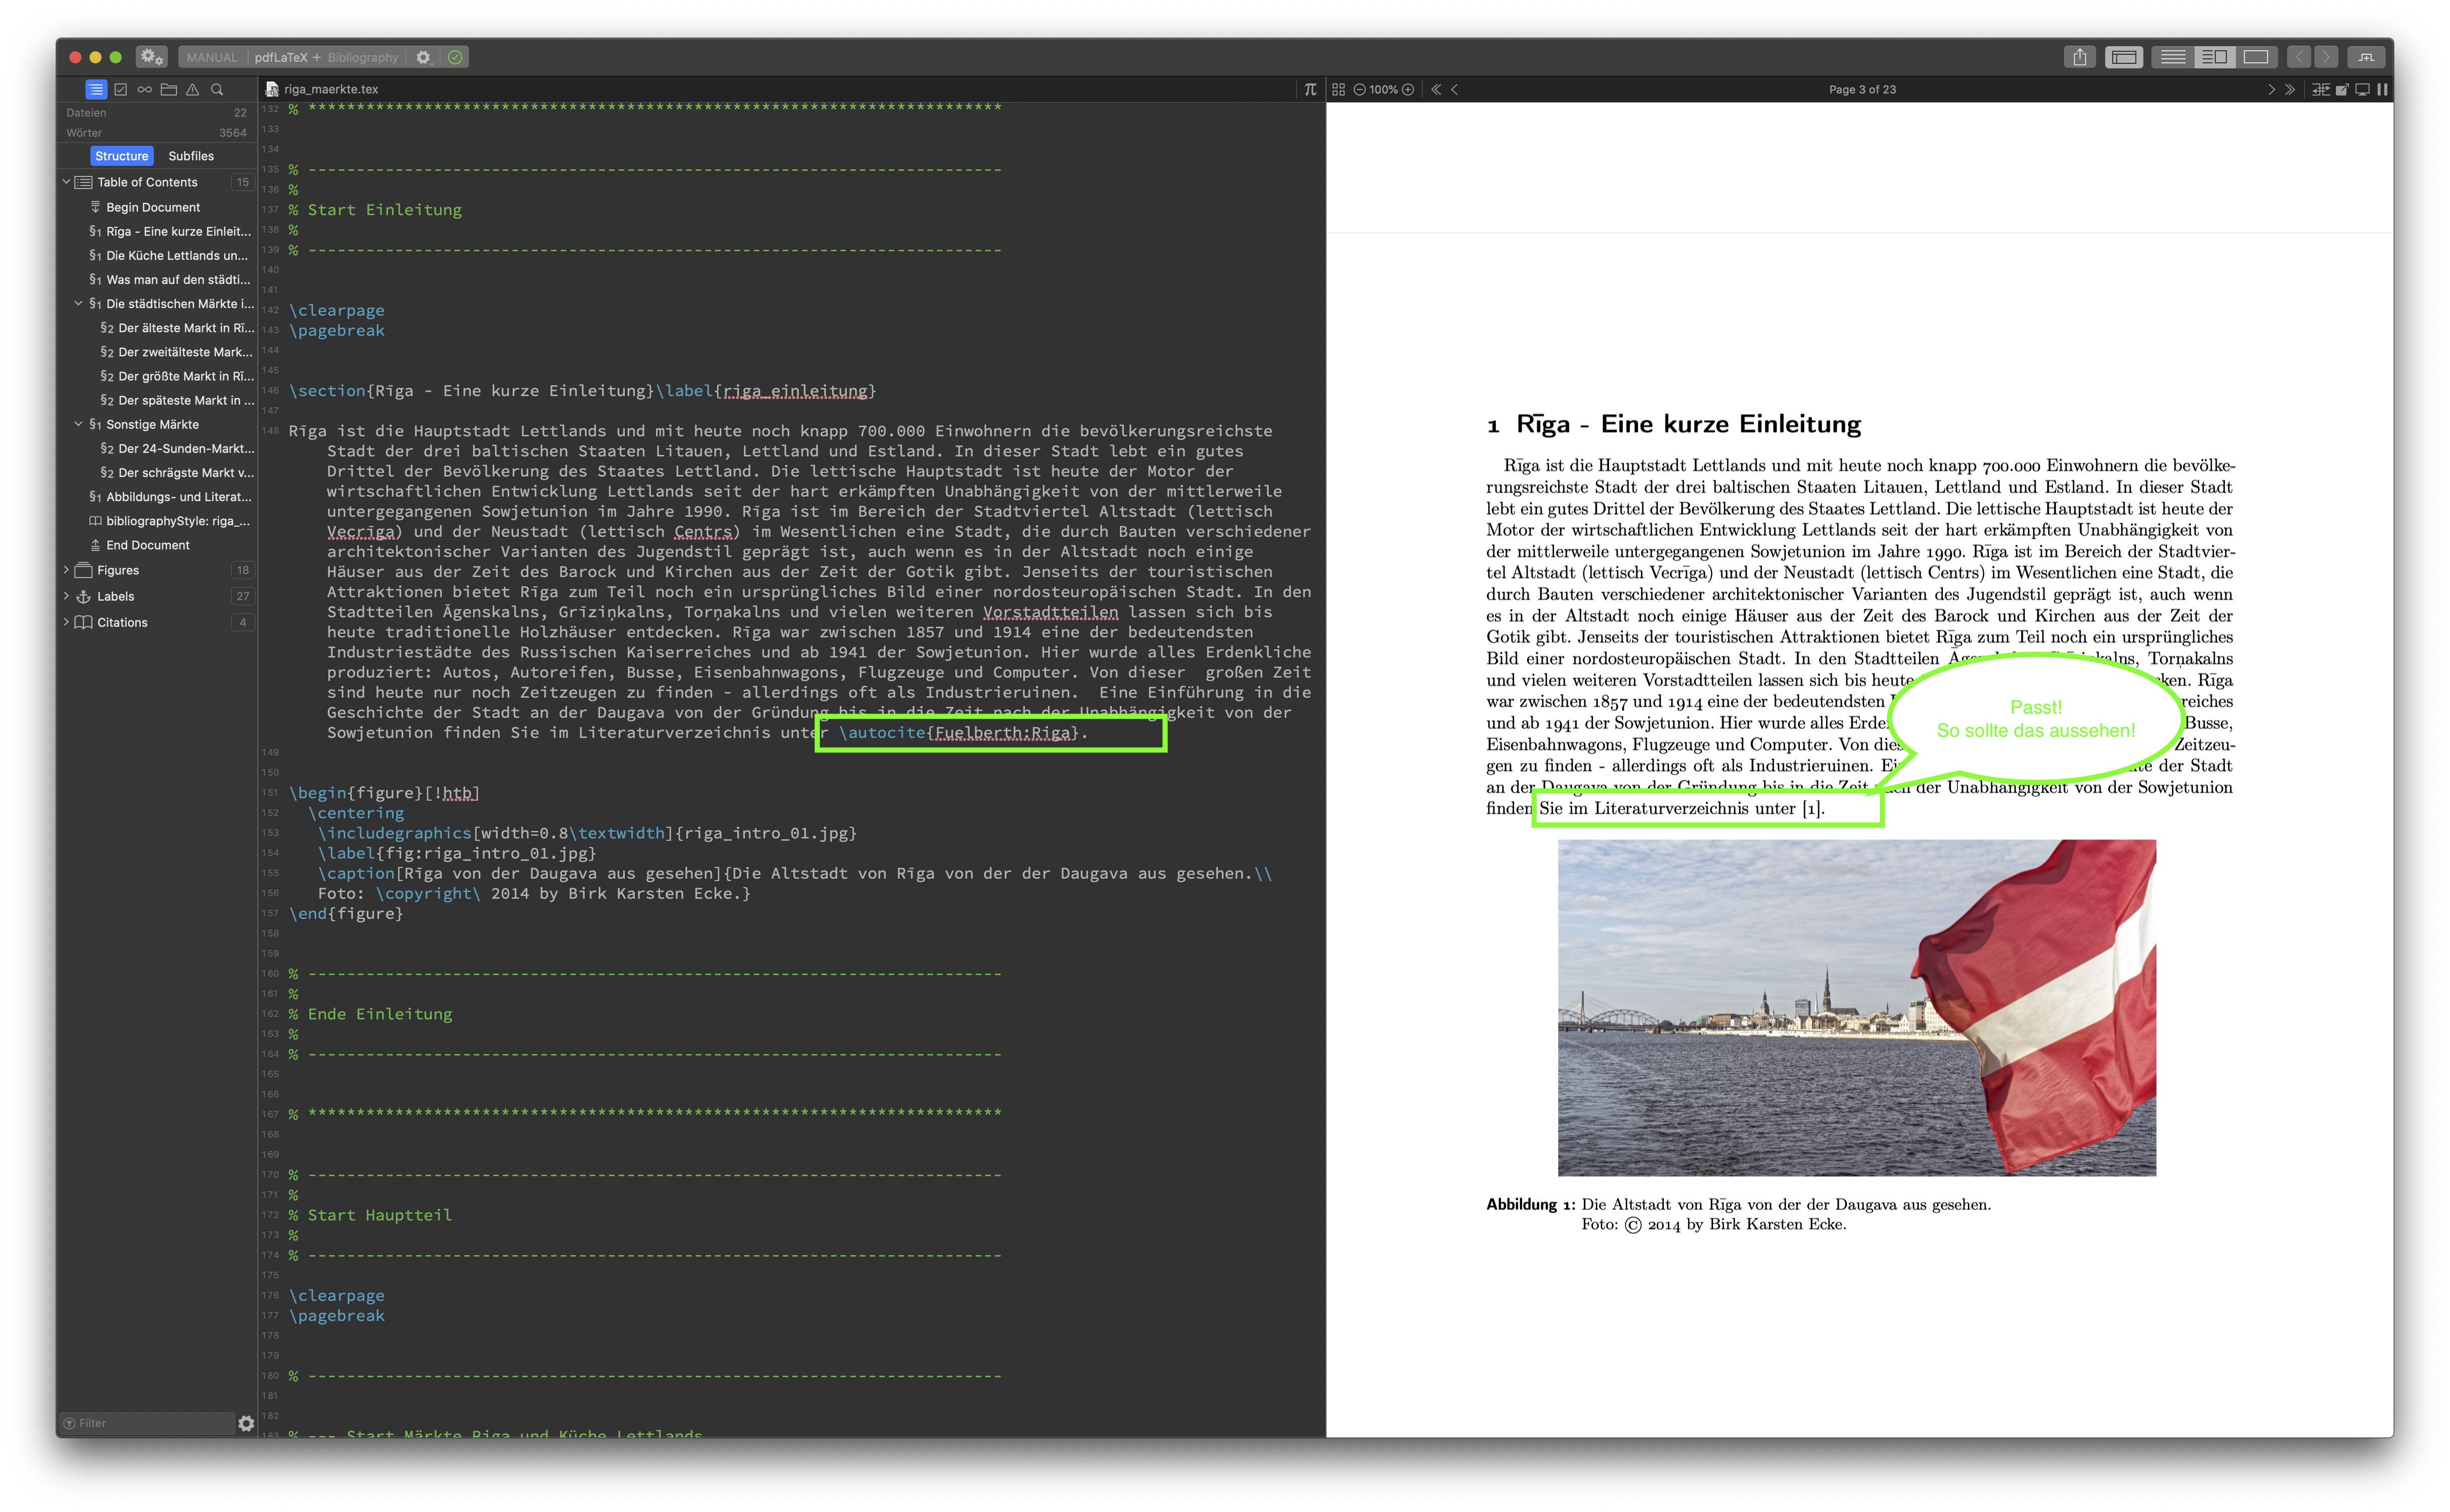Show the warnings triangle panel
This screenshot has height=1512, width=2450.
(x=193, y=89)
